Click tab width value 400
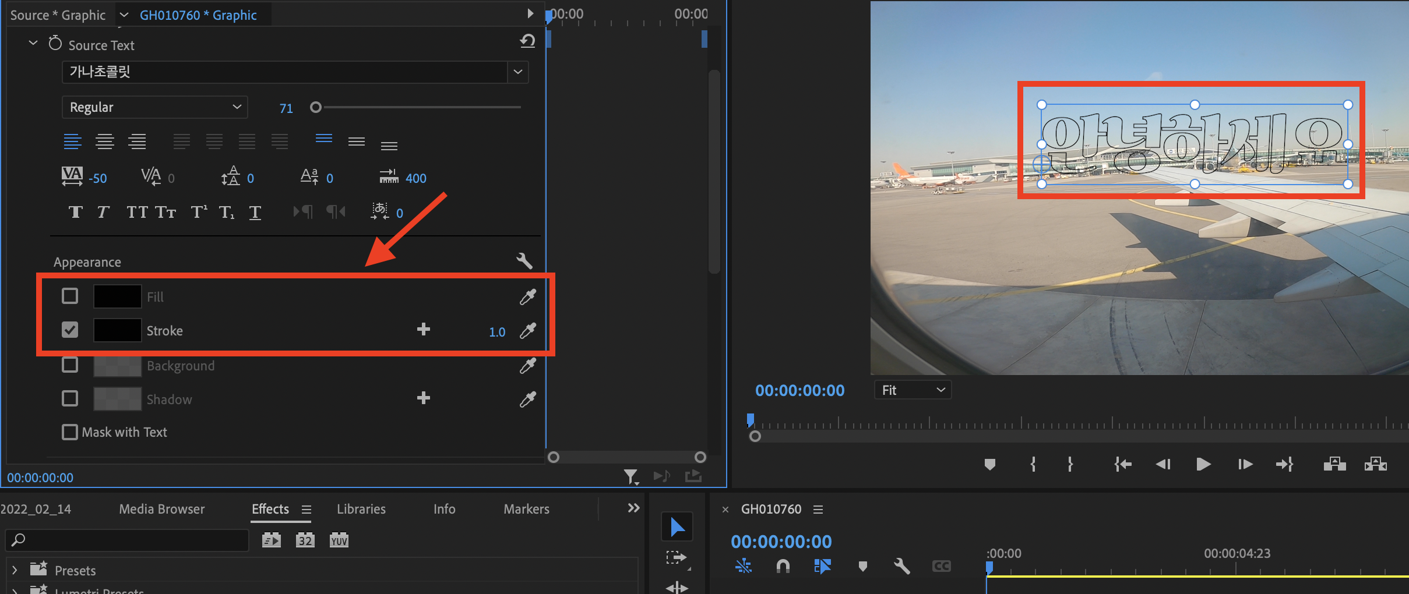The height and width of the screenshot is (594, 1409). pos(416,178)
